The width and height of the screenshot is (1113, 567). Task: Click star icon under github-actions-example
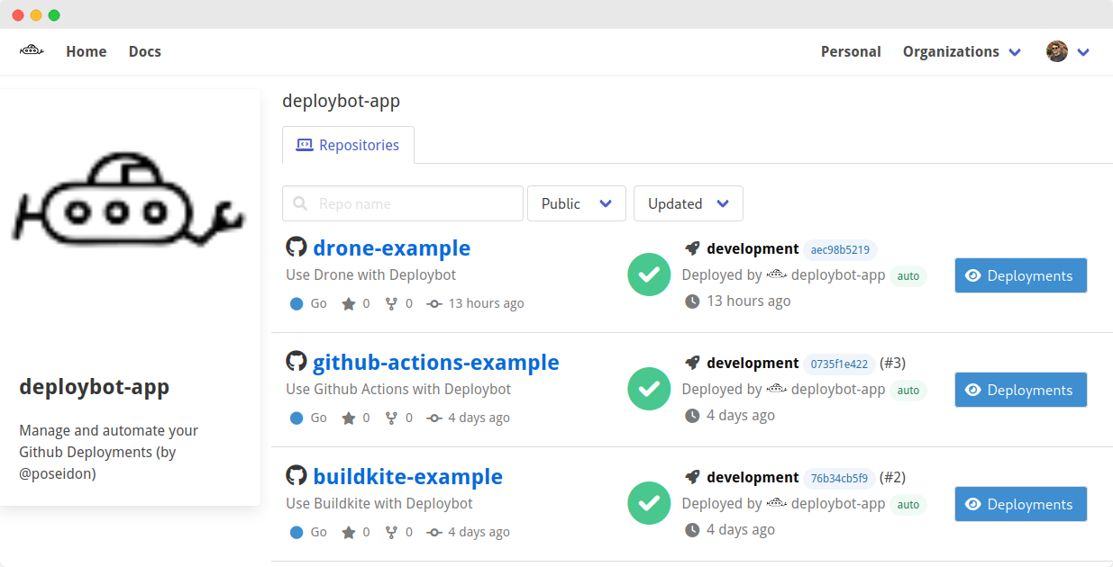tap(349, 418)
